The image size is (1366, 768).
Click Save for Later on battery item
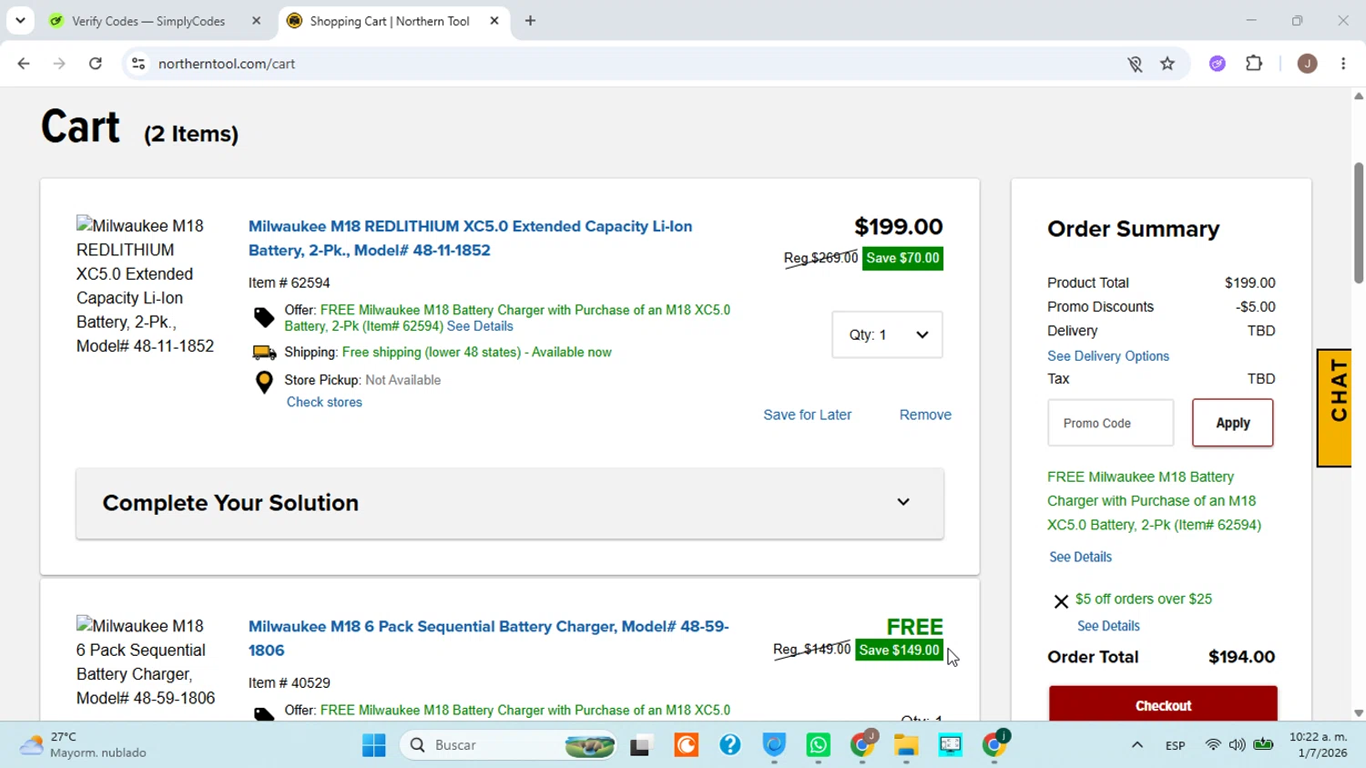tap(807, 415)
